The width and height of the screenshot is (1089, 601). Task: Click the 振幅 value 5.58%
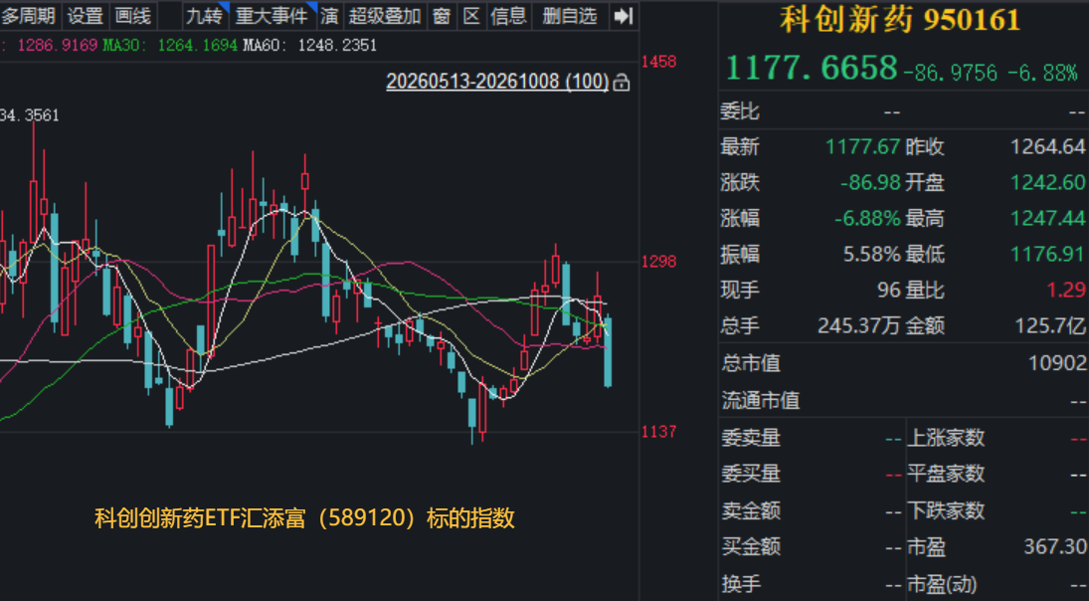pos(871,255)
